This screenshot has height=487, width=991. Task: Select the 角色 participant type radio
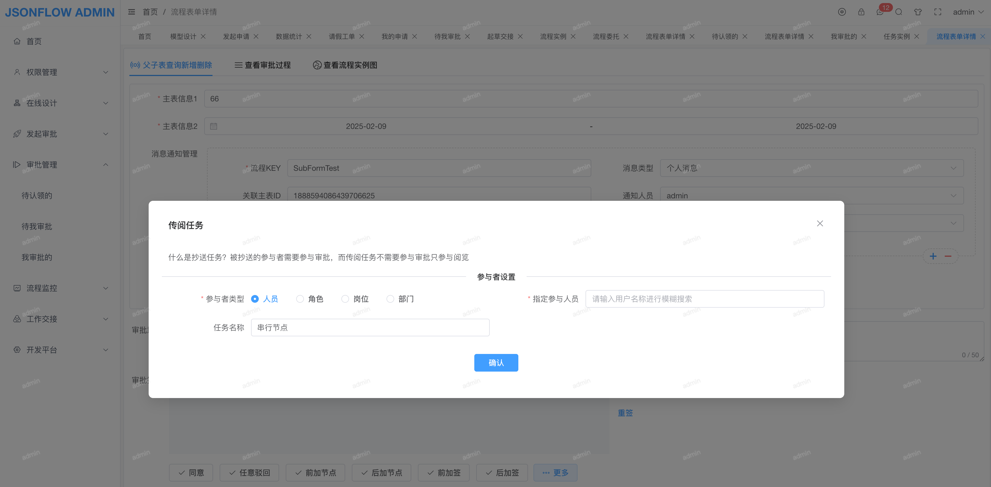click(x=300, y=299)
